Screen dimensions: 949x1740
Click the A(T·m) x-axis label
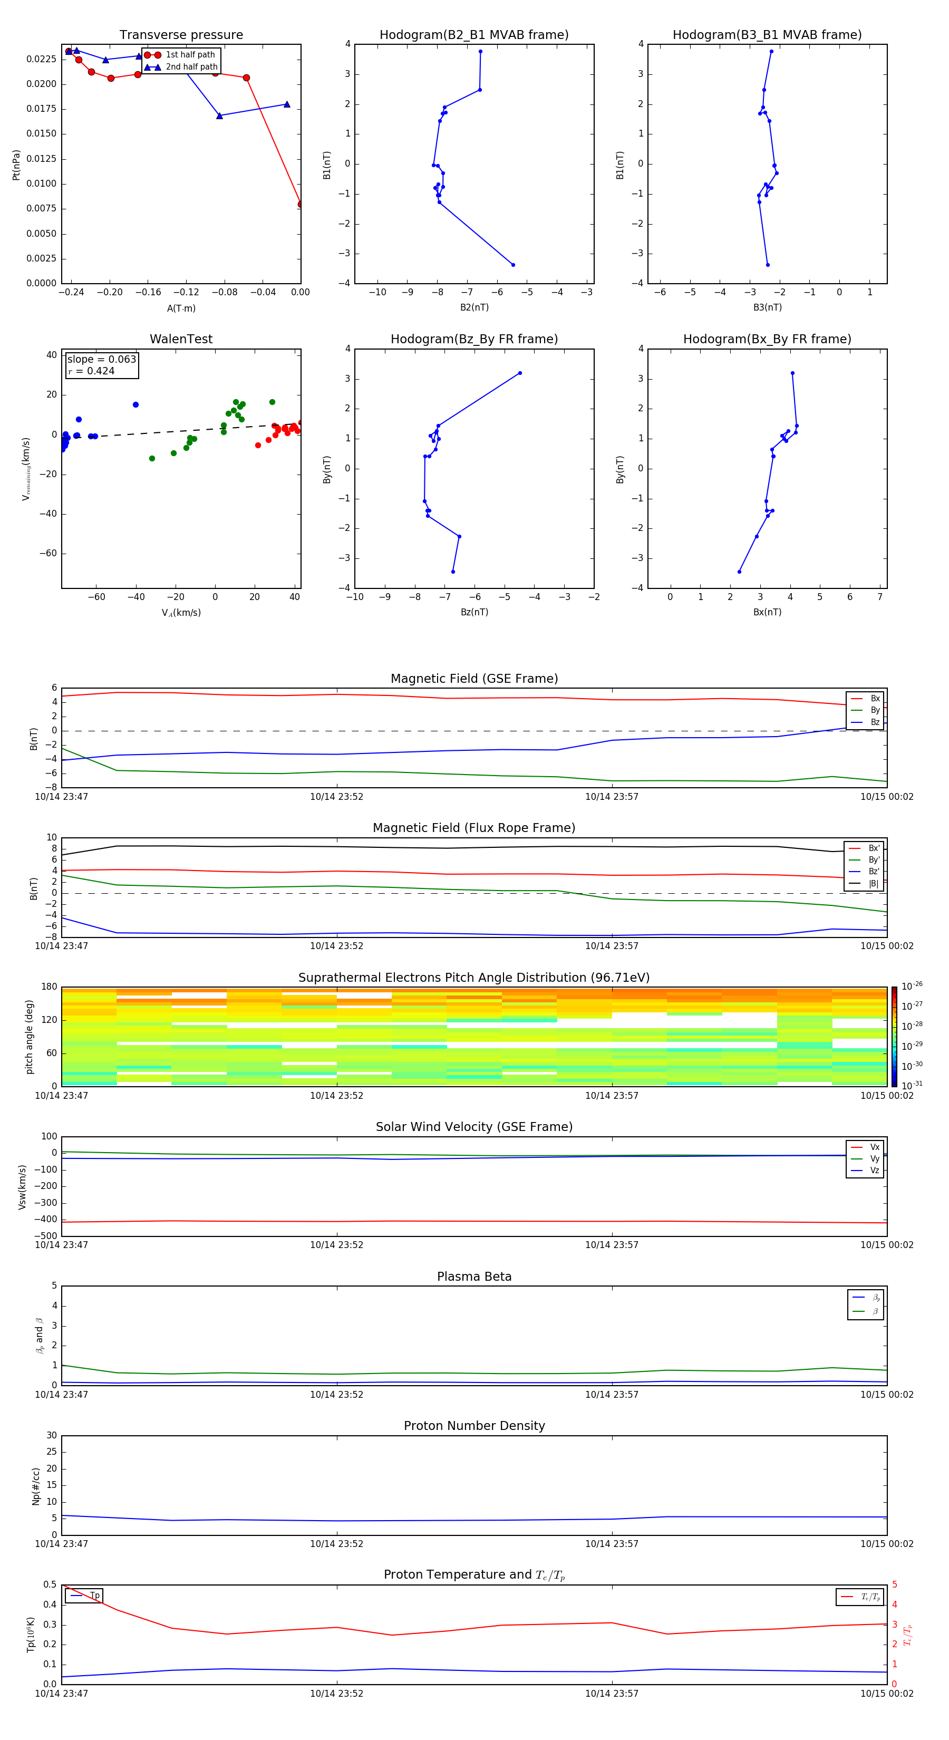181,308
